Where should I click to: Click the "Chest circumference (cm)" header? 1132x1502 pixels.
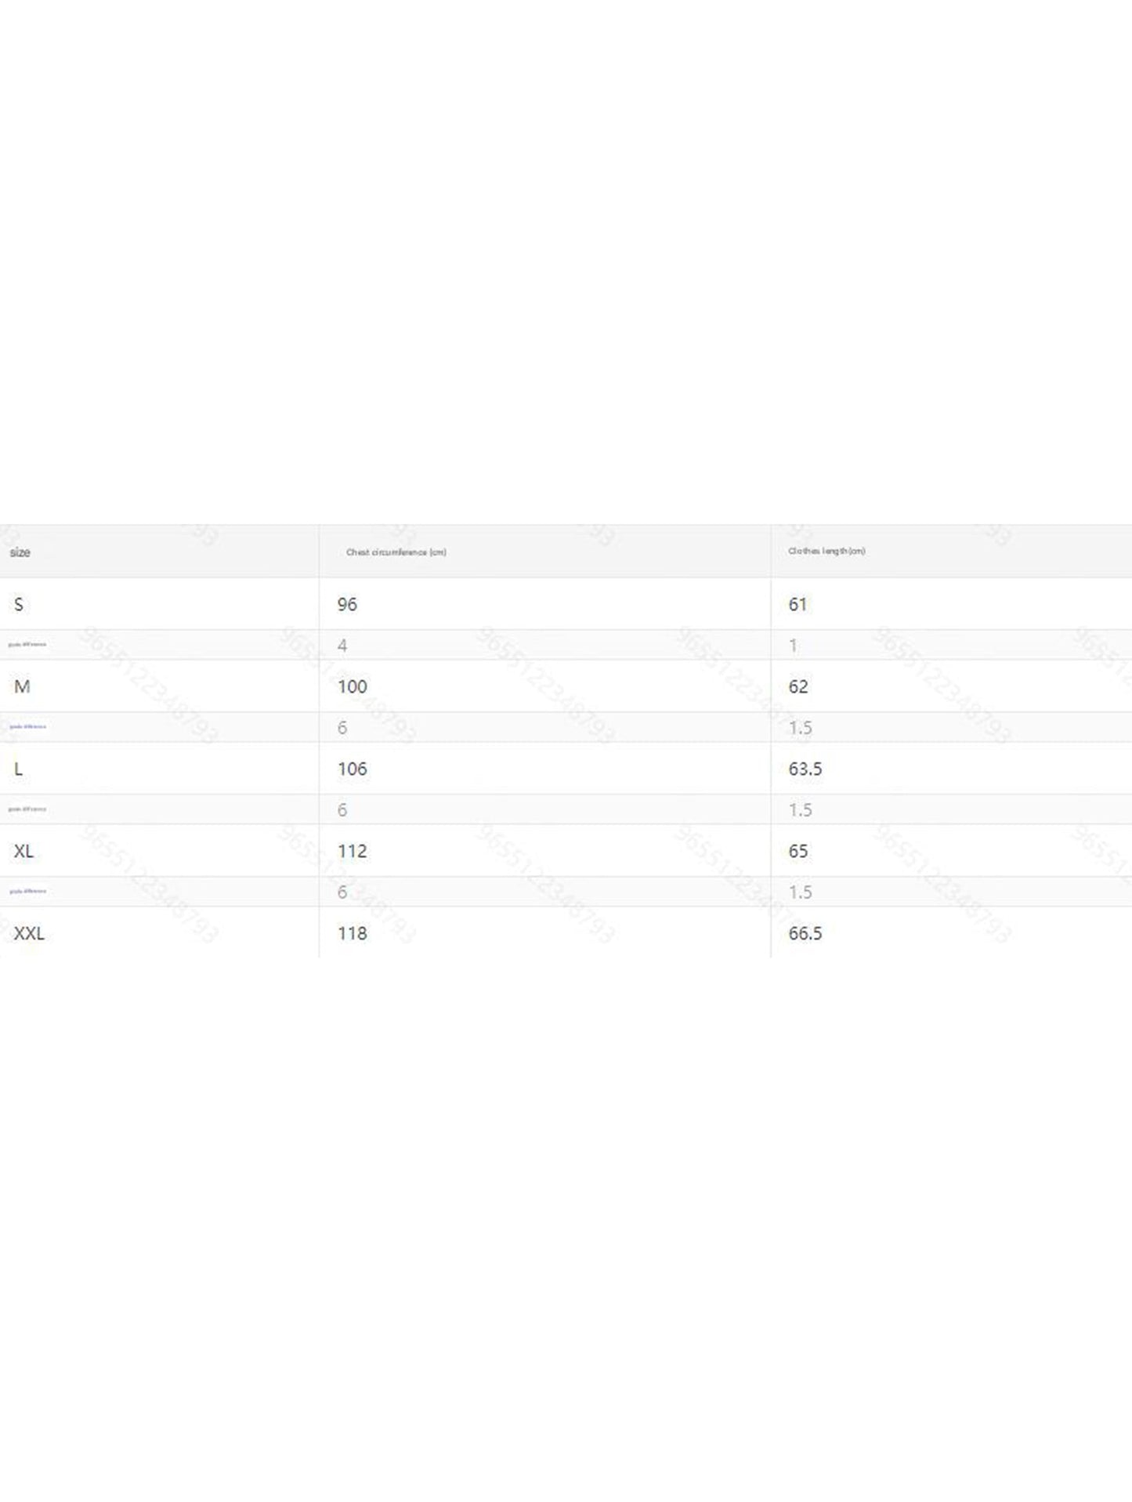(396, 552)
